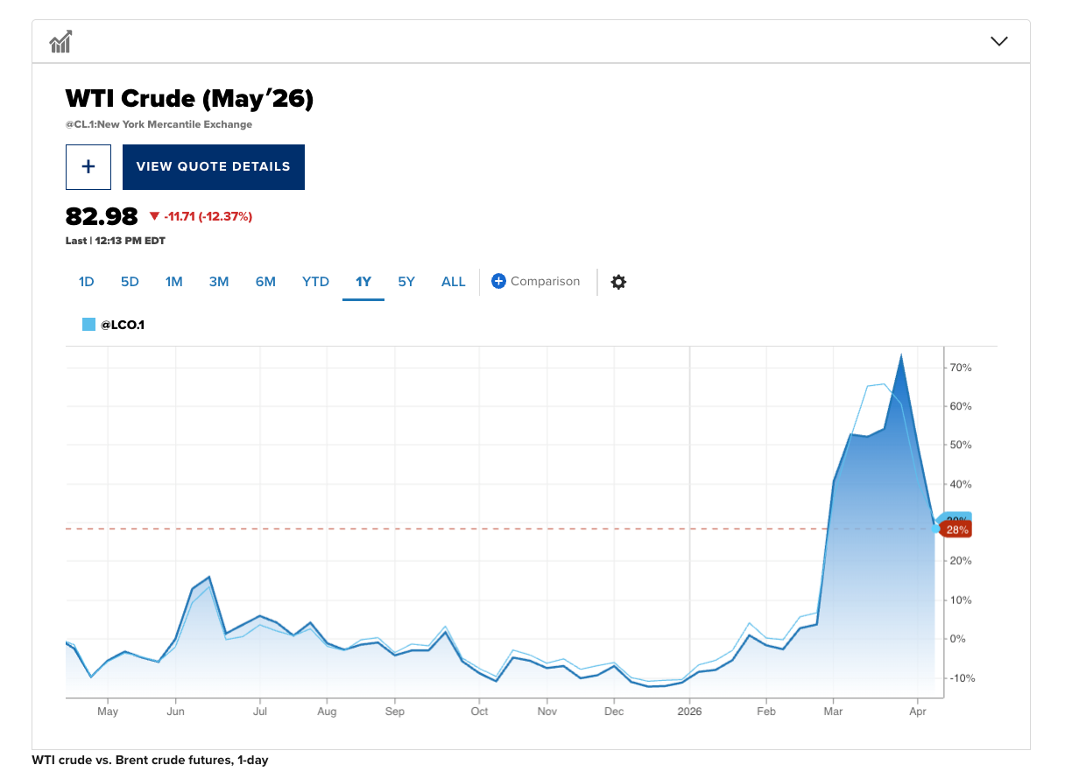The width and height of the screenshot is (1072, 779).
Task: Switch to the 5Y time range
Action: [x=406, y=282]
